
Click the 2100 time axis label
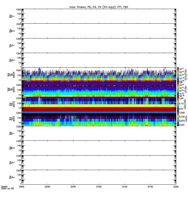coord(99,187)
